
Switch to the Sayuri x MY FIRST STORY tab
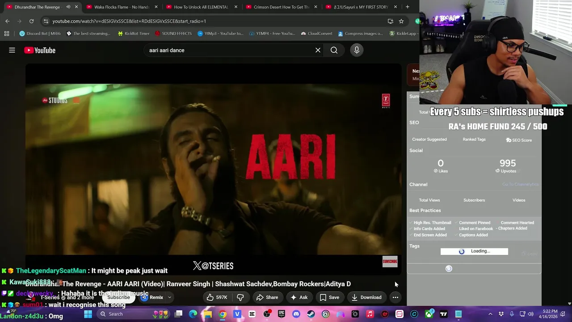(x=361, y=7)
